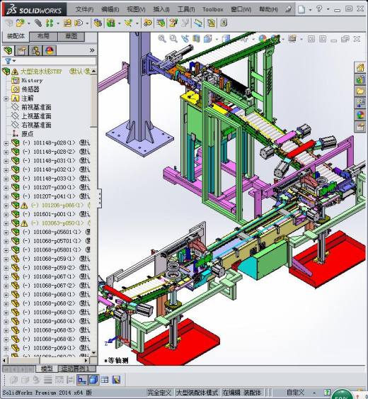Click Zoom to Area in view toolbar
The width and height of the screenshot is (368, 399).
click(x=173, y=39)
